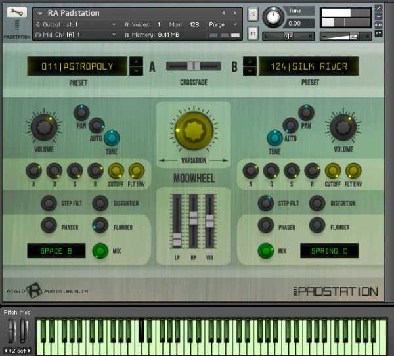Toggle the PV button in header
The image size is (394, 356).
(378, 33)
